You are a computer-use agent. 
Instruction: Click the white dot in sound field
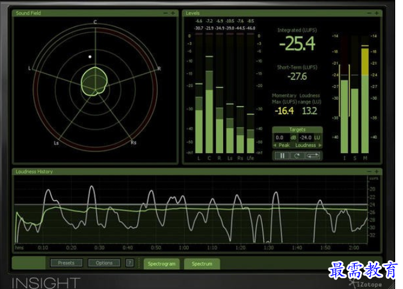click(90, 56)
